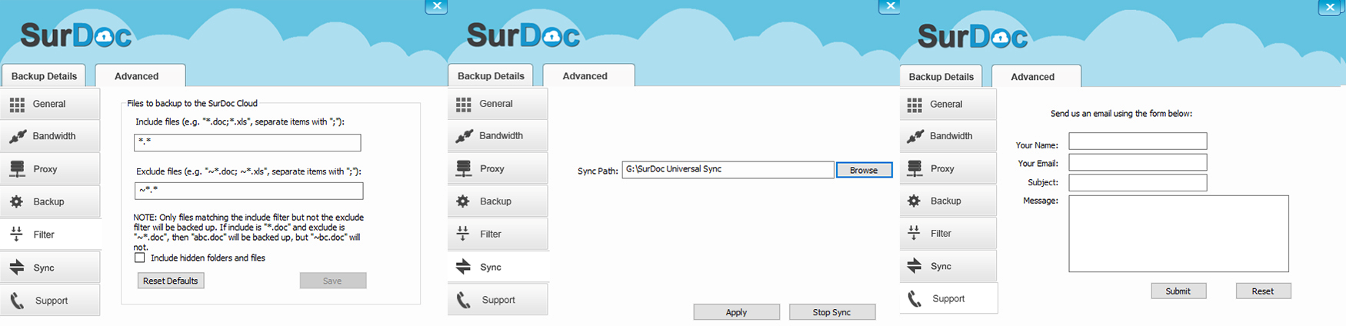The image size is (1346, 326).
Task: Select the Advanced tab in right window
Action: (1036, 76)
